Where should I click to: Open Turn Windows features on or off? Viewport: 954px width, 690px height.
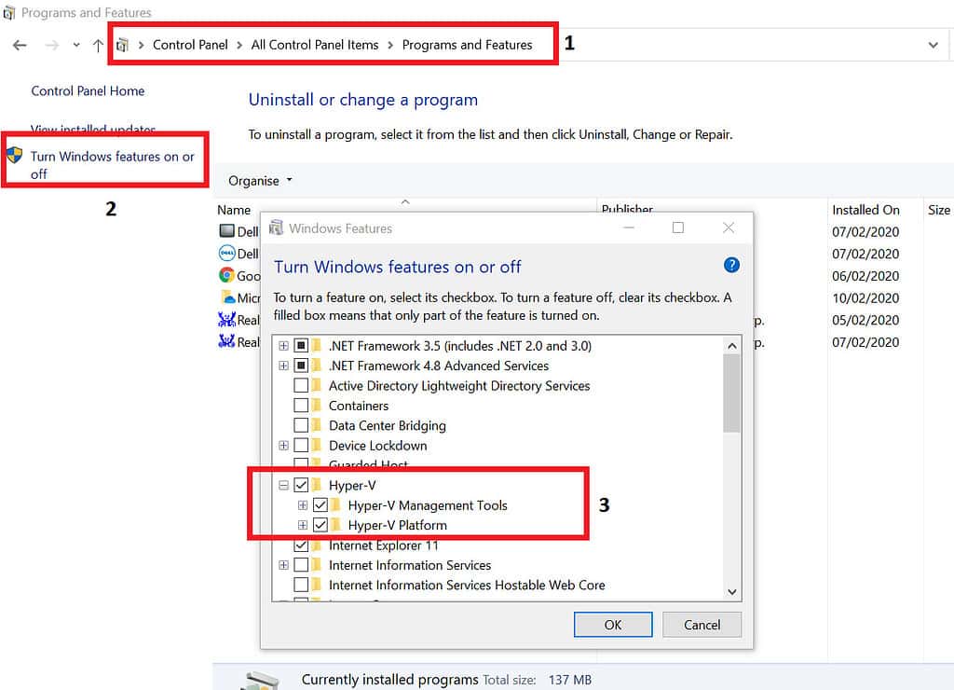tap(113, 165)
